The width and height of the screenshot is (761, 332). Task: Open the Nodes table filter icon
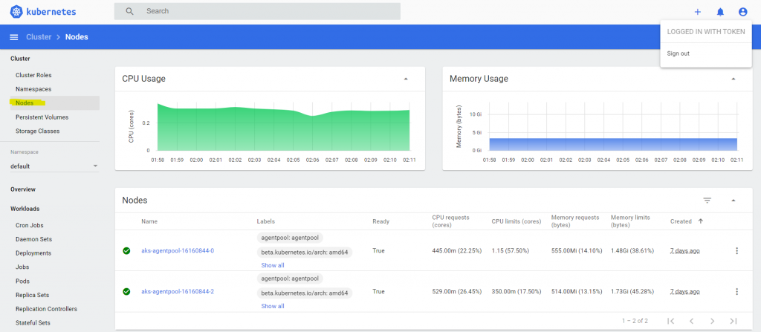(x=707, y=201)
